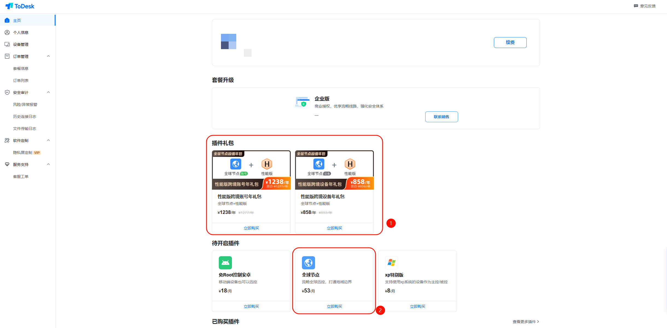
Task: Click the 续费 renew button
Action: click(x=510, y=42)
